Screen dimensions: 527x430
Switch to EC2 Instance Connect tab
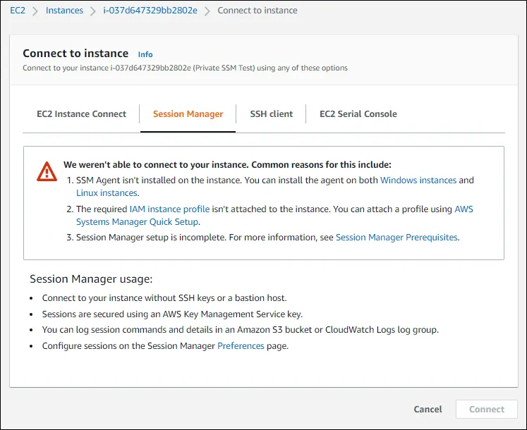(x=82, y=113)
